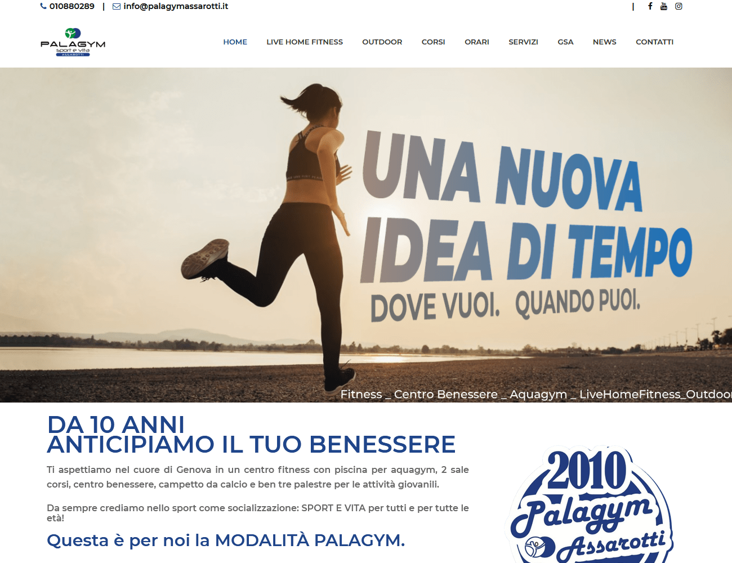The height and width of the screenshot is (563, 732).
Task: Open the SERVIZI menu item
Action: point(523,42)
